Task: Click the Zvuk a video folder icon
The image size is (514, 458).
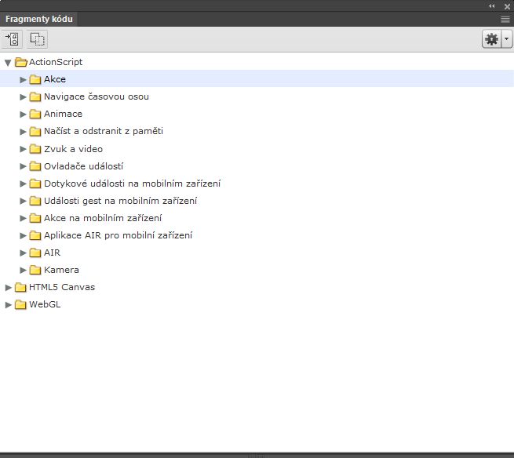Action: (x=35, y=149)
